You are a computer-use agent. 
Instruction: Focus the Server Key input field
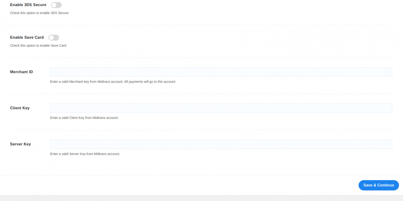(221, 144)
